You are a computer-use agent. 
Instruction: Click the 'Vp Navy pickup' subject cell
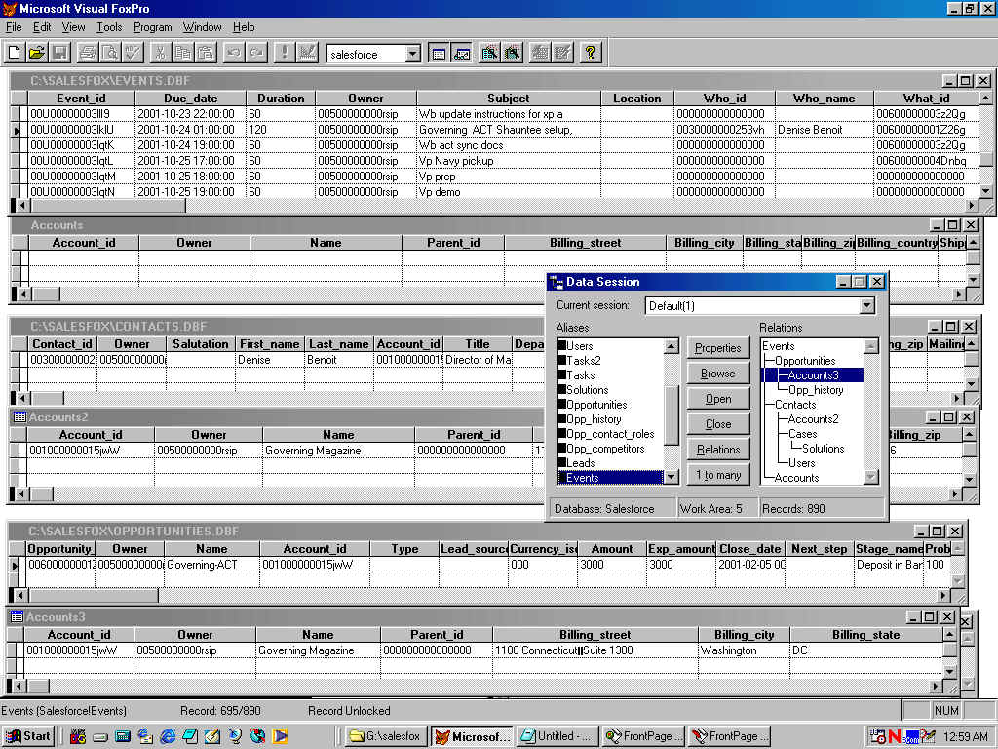coord(508,161)
